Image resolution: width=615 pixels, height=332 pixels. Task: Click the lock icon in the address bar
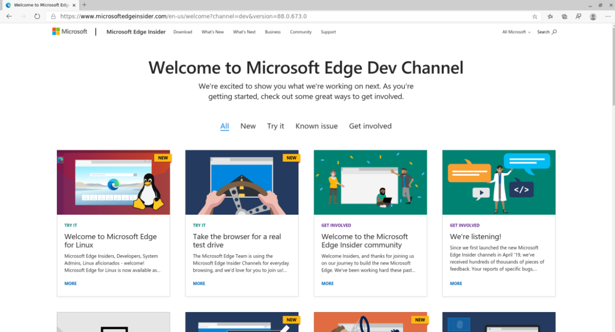[x=53, y=16]
